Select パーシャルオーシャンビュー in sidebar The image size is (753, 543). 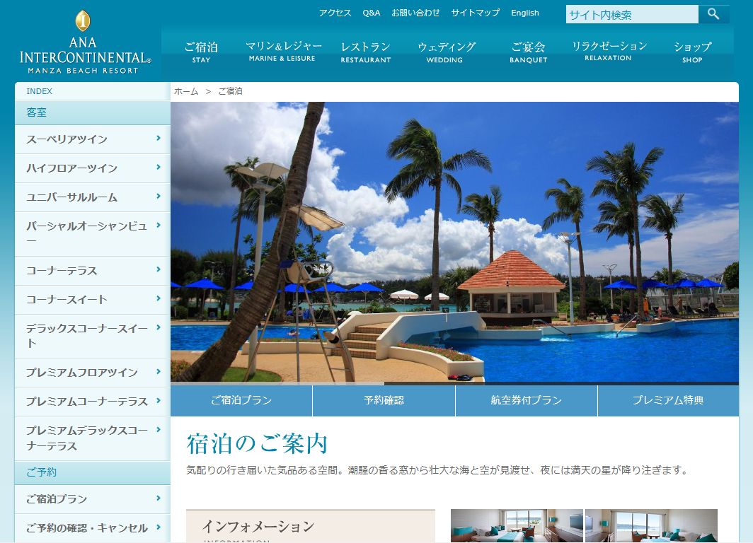pos(93,233)
